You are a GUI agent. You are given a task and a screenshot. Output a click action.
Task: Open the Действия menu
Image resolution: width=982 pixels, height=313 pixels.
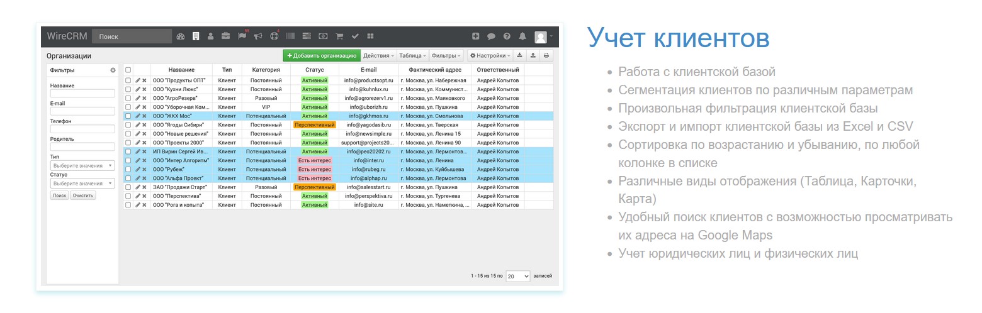click(x=379, y=55)
